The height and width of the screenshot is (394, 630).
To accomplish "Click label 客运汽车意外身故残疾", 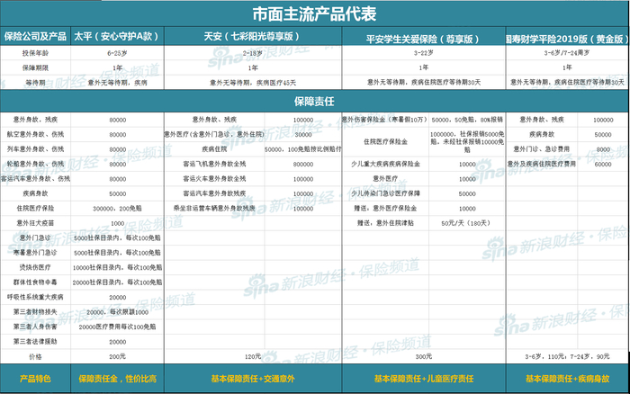I will click(x=214, y=193).
